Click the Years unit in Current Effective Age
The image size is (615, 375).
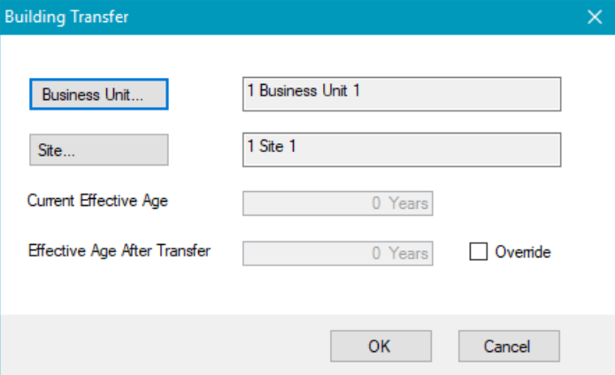pyautogui.click(x=409, y=203)
